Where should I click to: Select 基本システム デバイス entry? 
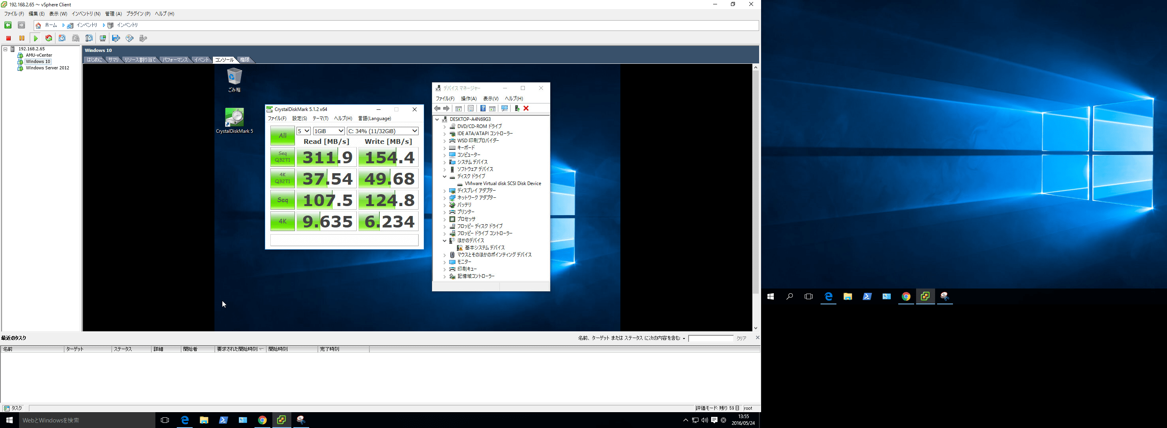point(484,248)
